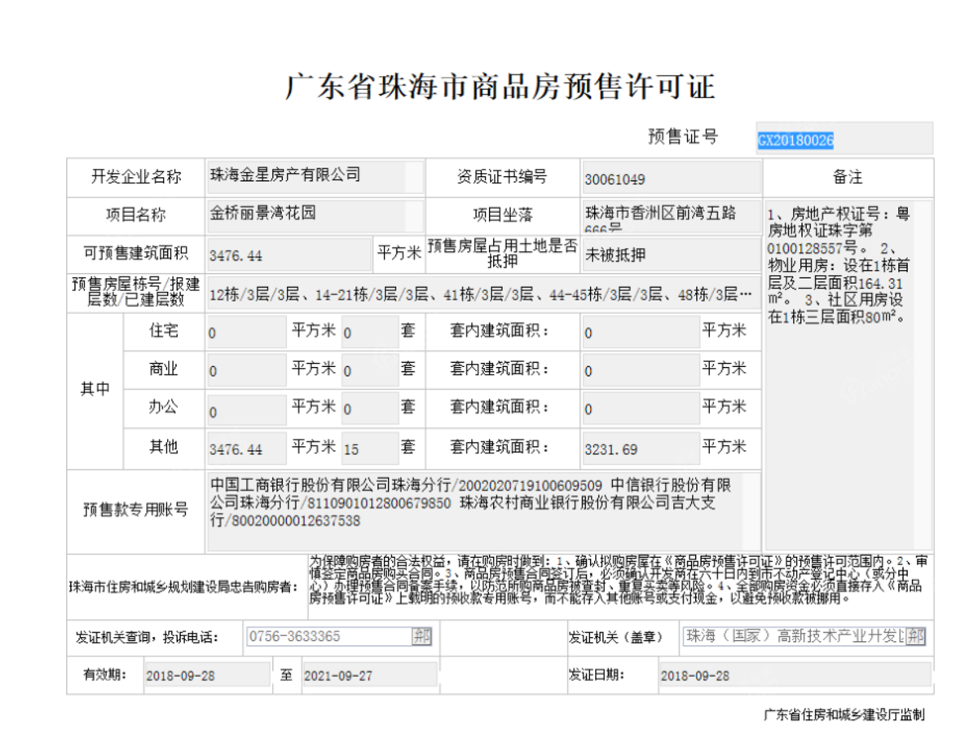Click the 备注 column header
The image size is (978, 734).
point(848,177)
